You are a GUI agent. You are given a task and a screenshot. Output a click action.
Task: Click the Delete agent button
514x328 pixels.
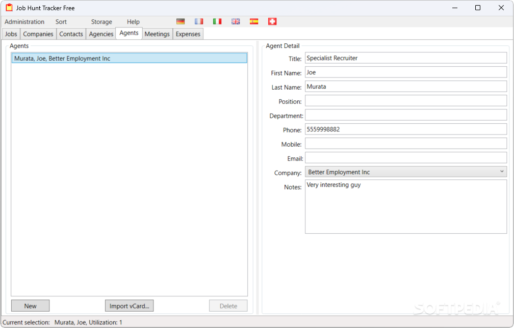coord(228,306)
